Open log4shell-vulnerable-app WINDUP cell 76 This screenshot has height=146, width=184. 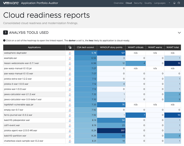click(111, 105)
